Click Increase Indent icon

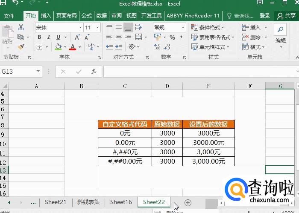(x=119, y=47)
